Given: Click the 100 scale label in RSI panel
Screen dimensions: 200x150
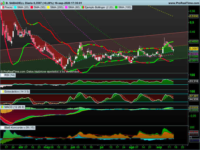Looking at the screenshot, I should click(192, 75).
